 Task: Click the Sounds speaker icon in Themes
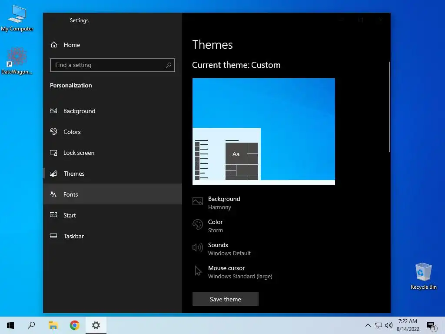click(x=198, y=247)
